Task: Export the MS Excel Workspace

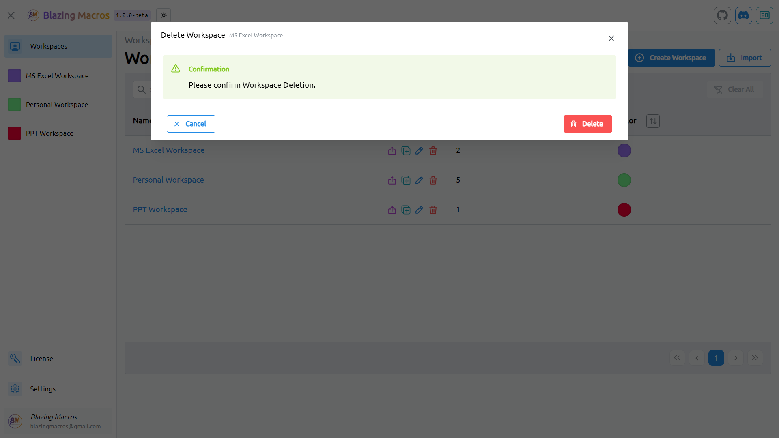Action: pos(392,151)
